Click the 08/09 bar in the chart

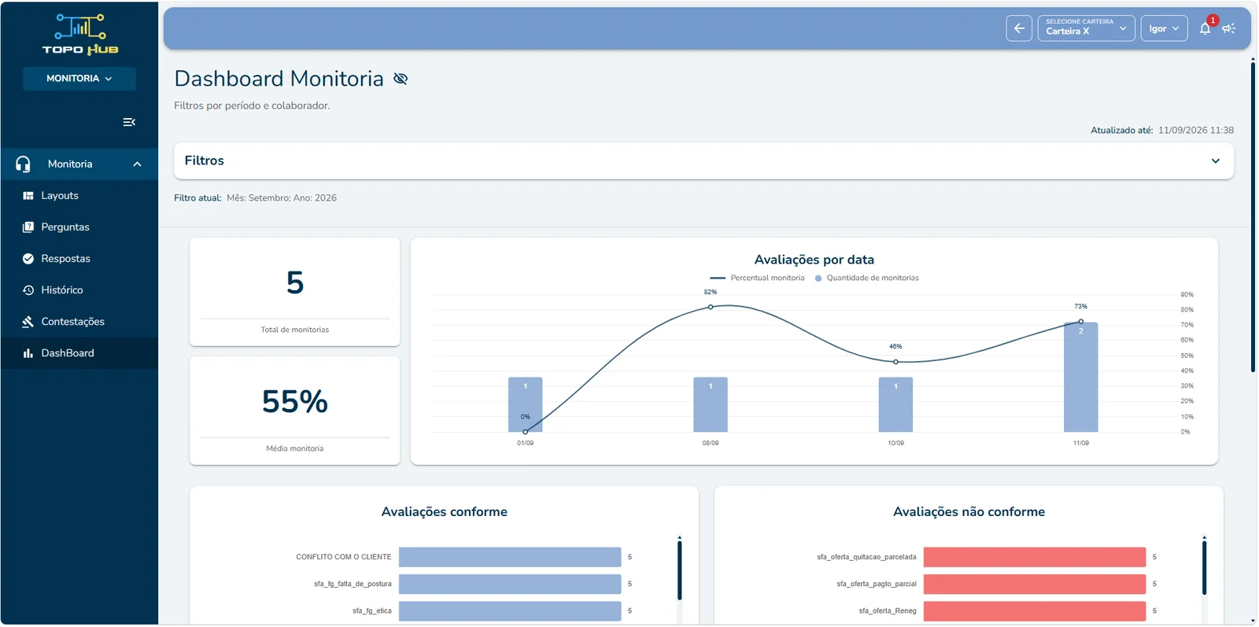[x=711, y=404]
